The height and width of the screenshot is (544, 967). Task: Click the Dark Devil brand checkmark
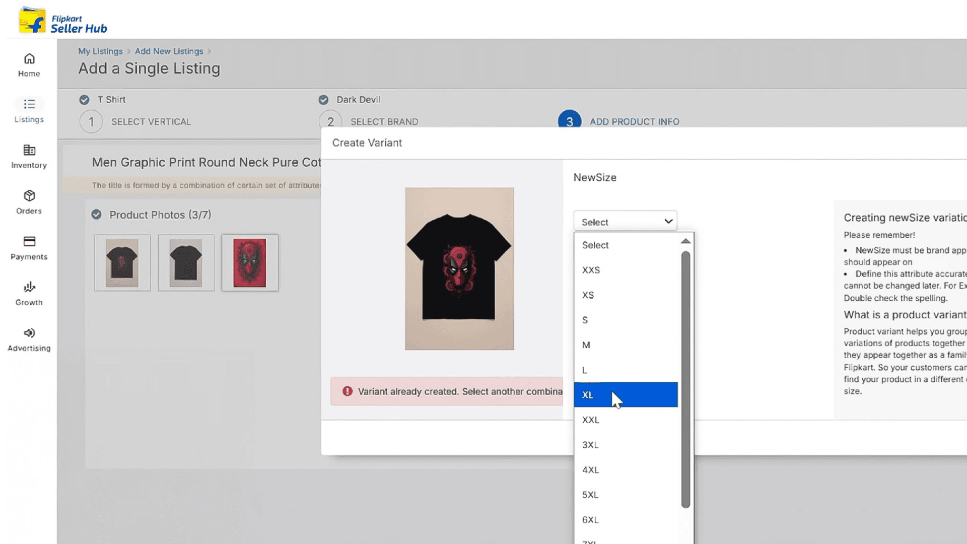point(323,100)
